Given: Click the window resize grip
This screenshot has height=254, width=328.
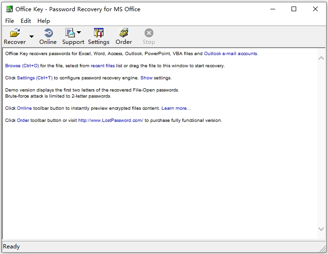Looking at the screenshot, I should click(x=323, y=248).
